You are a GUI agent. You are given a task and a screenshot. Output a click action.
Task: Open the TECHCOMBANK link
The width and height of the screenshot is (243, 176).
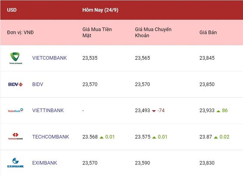point(50,137)
